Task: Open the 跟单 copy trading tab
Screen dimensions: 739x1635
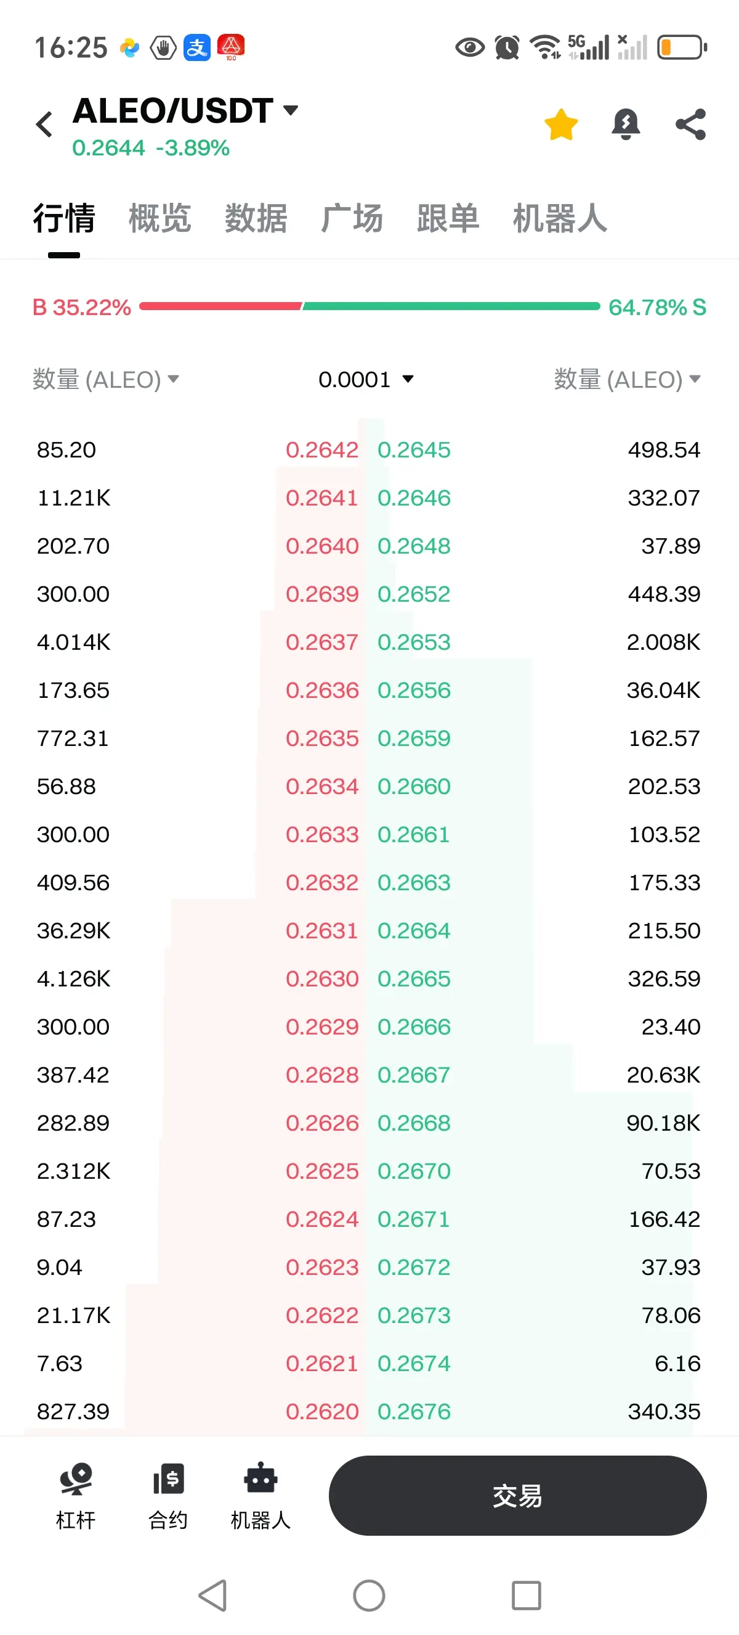Action: [448, 218]
